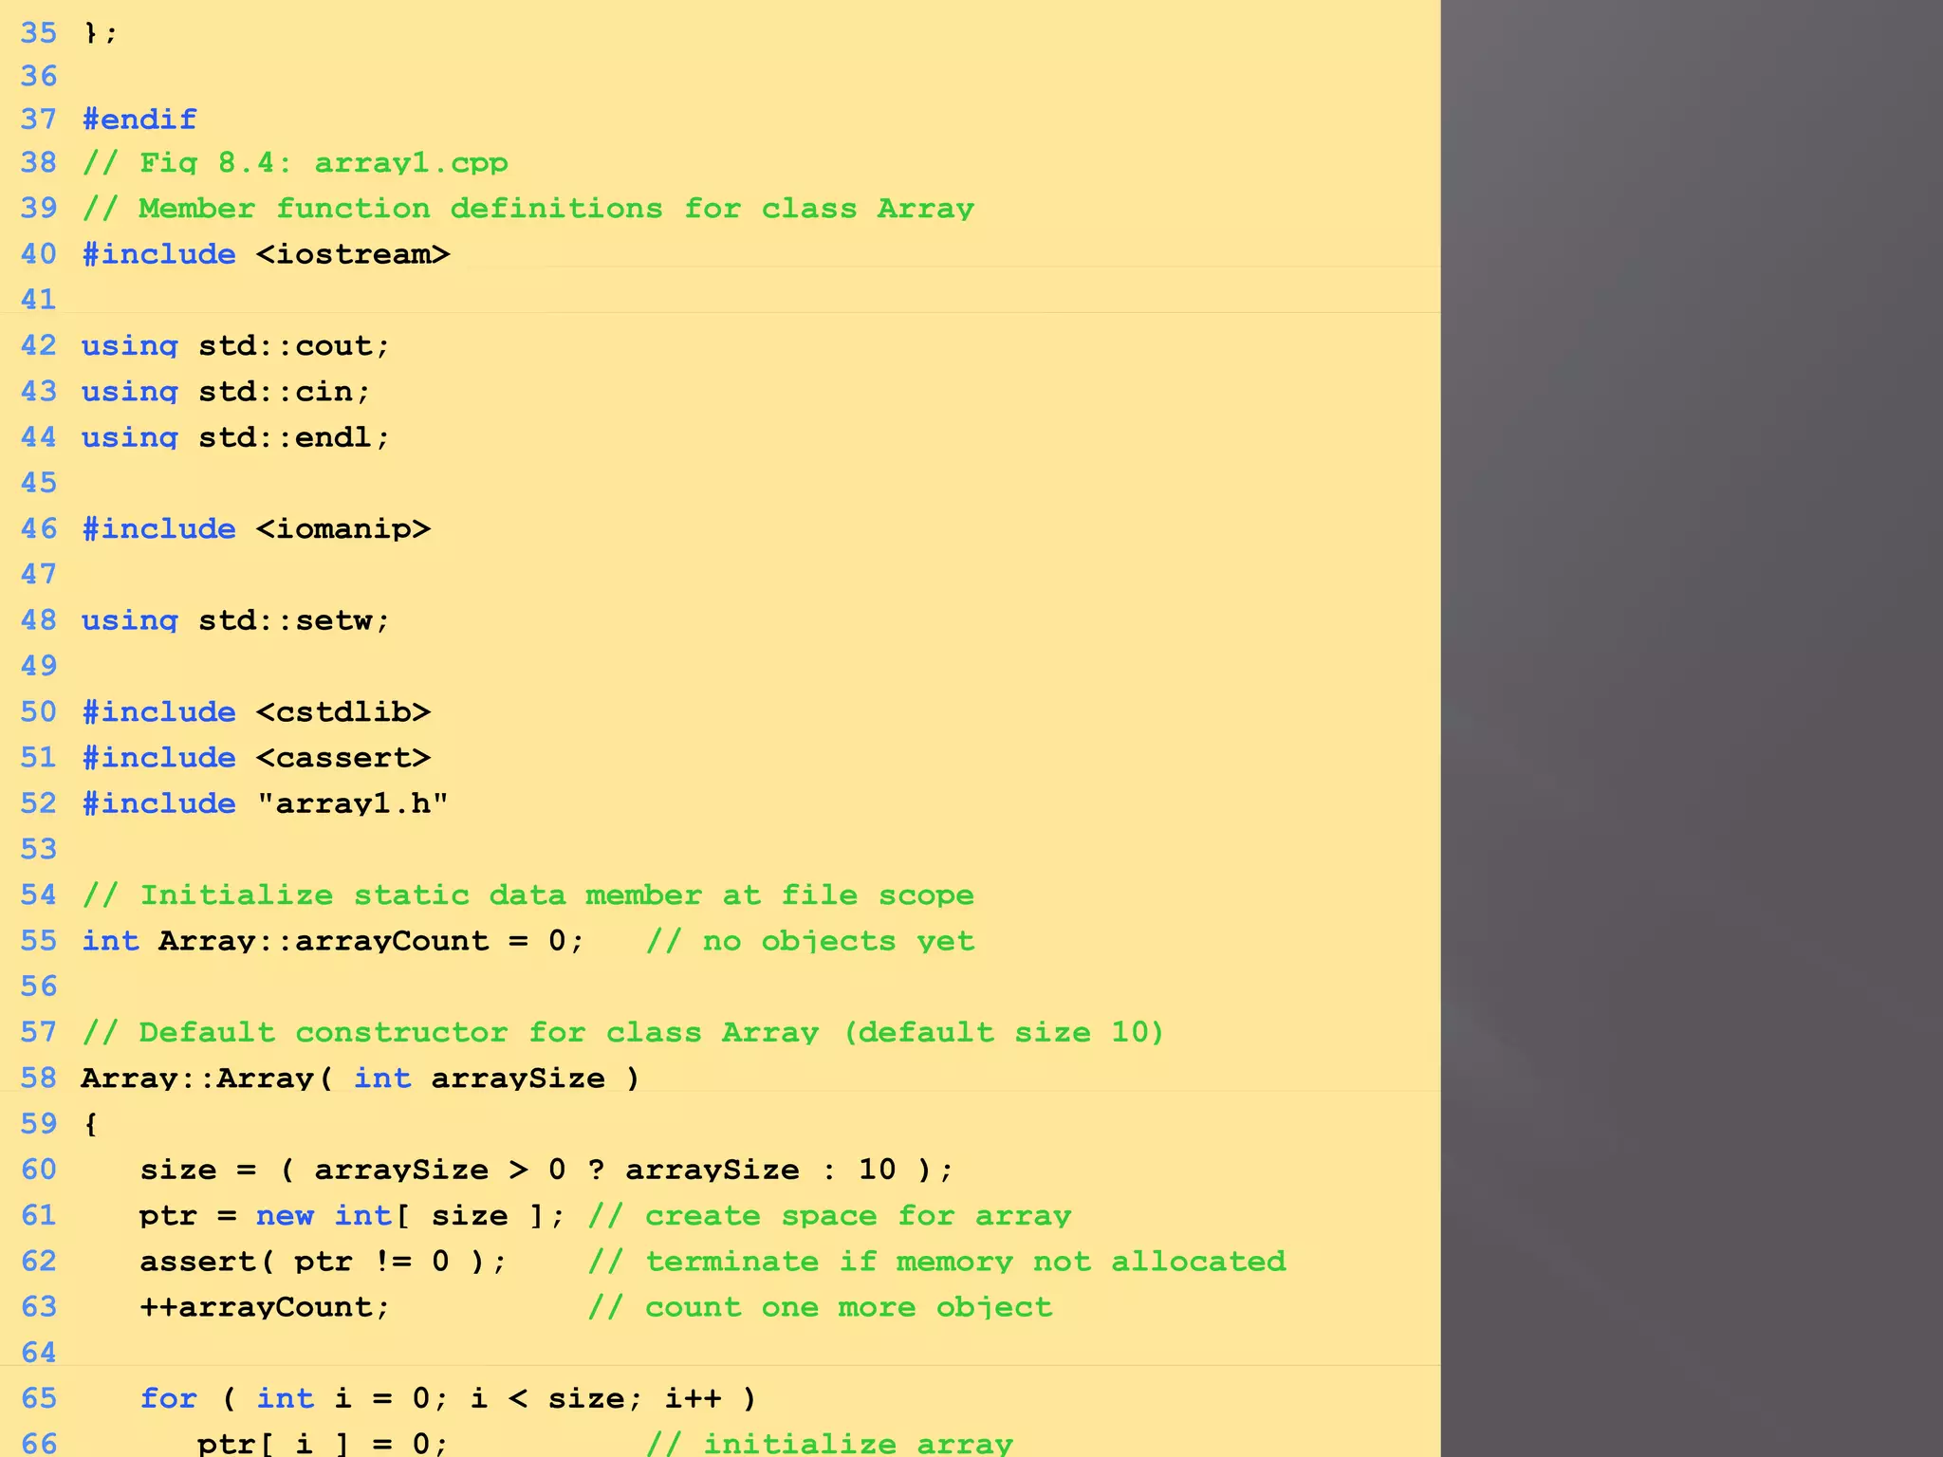The image size is (1943, 1457).
Task: Click the '#endif' directive on line 37
Action: pyautogui.click(x=139, y=120)
